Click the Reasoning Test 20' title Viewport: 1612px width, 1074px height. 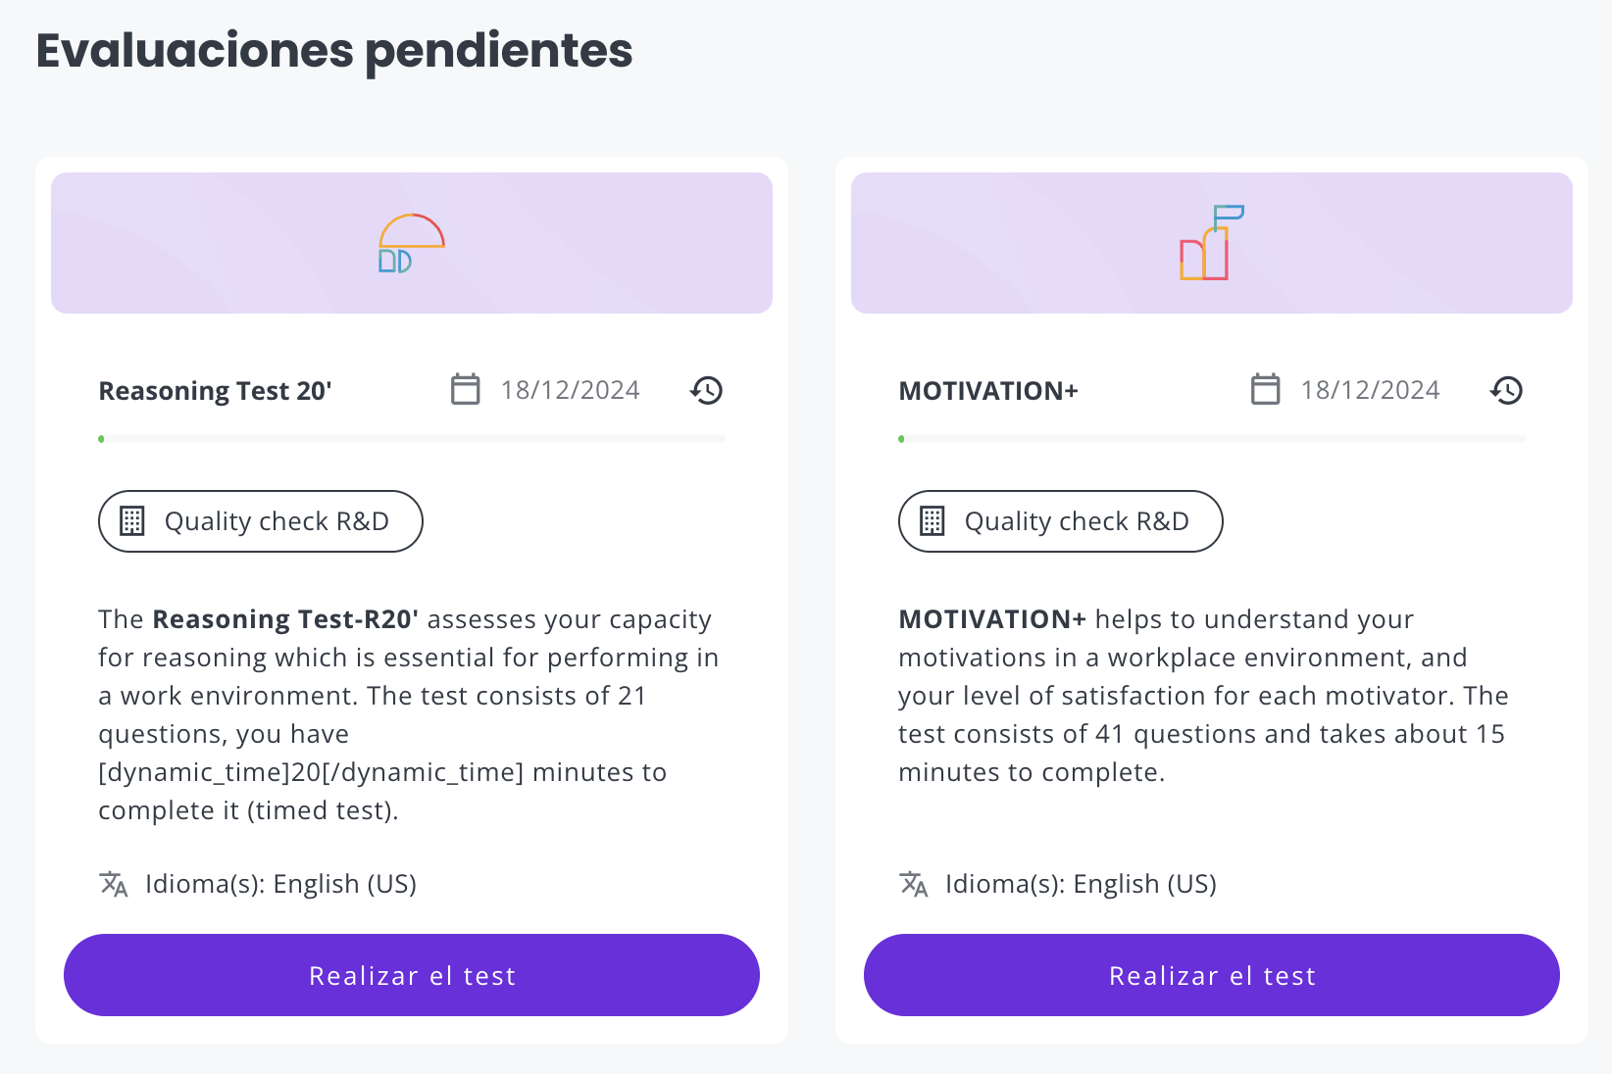pyautogui.click(x=216, y=391)
